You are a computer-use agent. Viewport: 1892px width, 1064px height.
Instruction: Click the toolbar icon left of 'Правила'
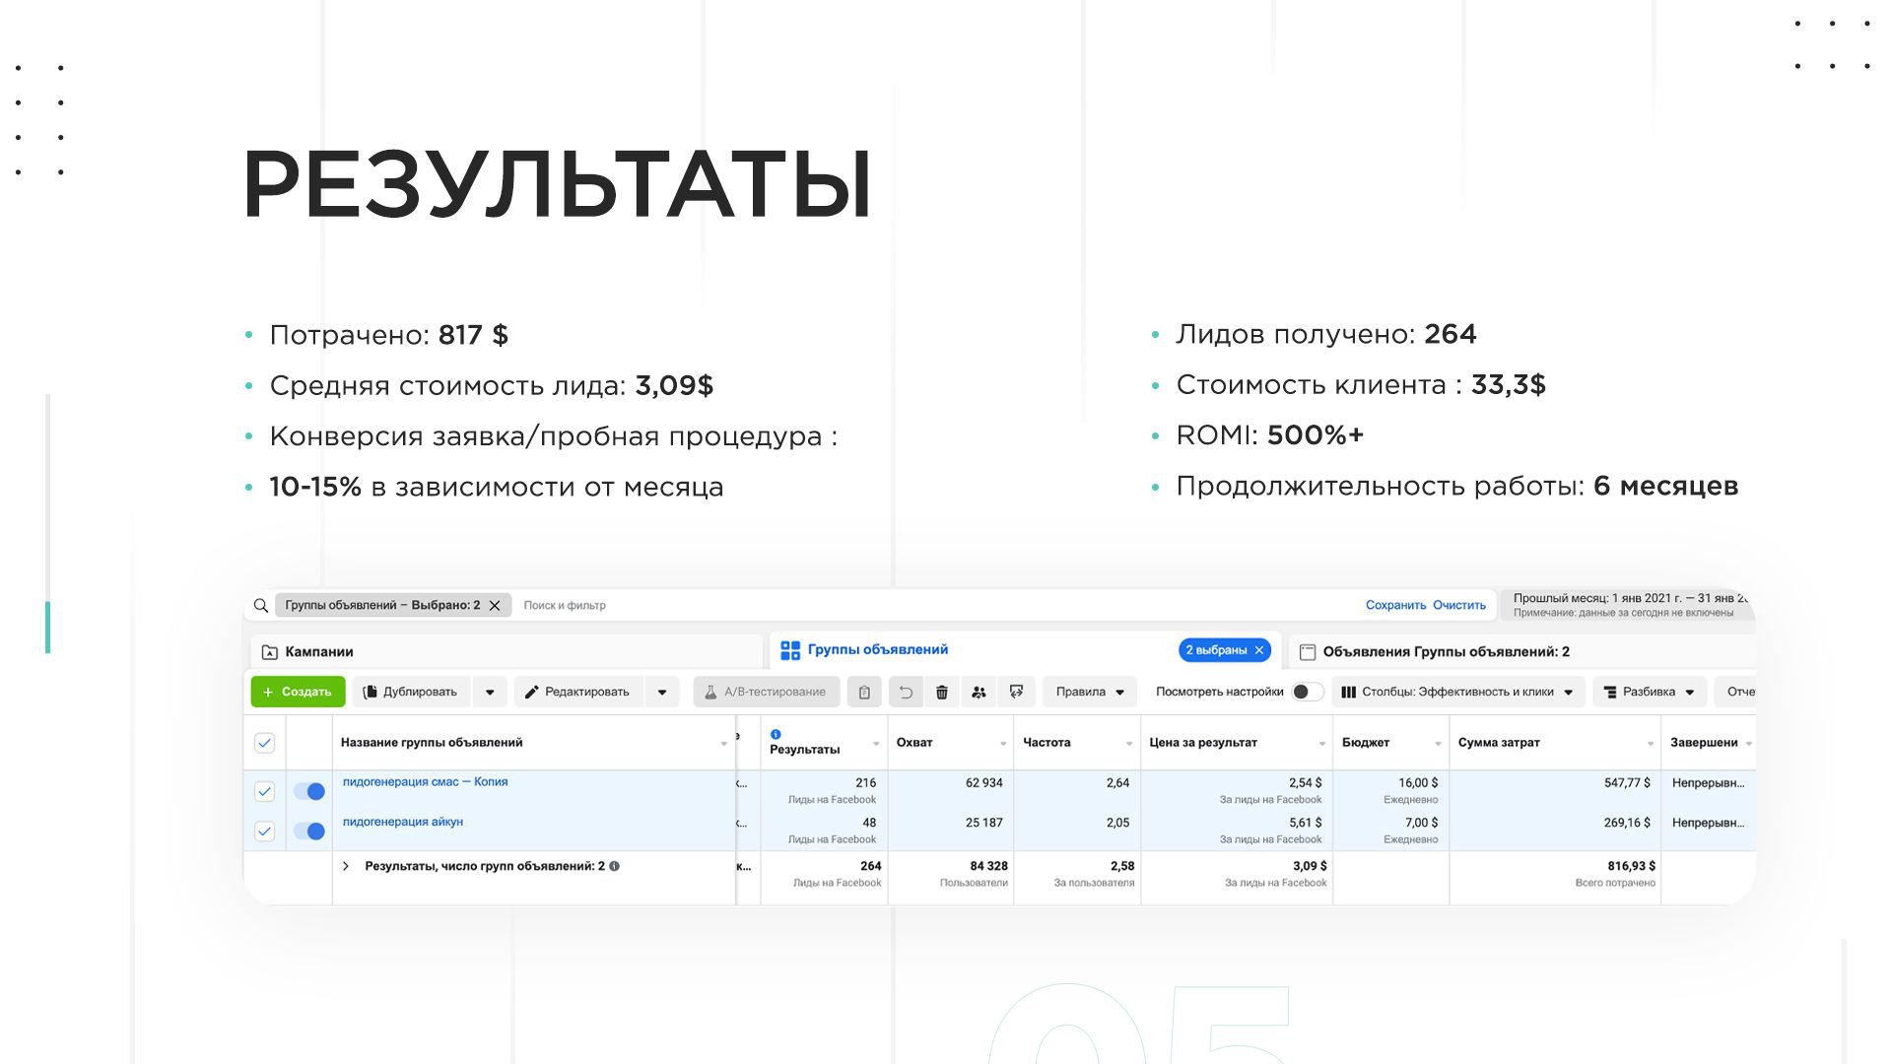click(1016, 692)
